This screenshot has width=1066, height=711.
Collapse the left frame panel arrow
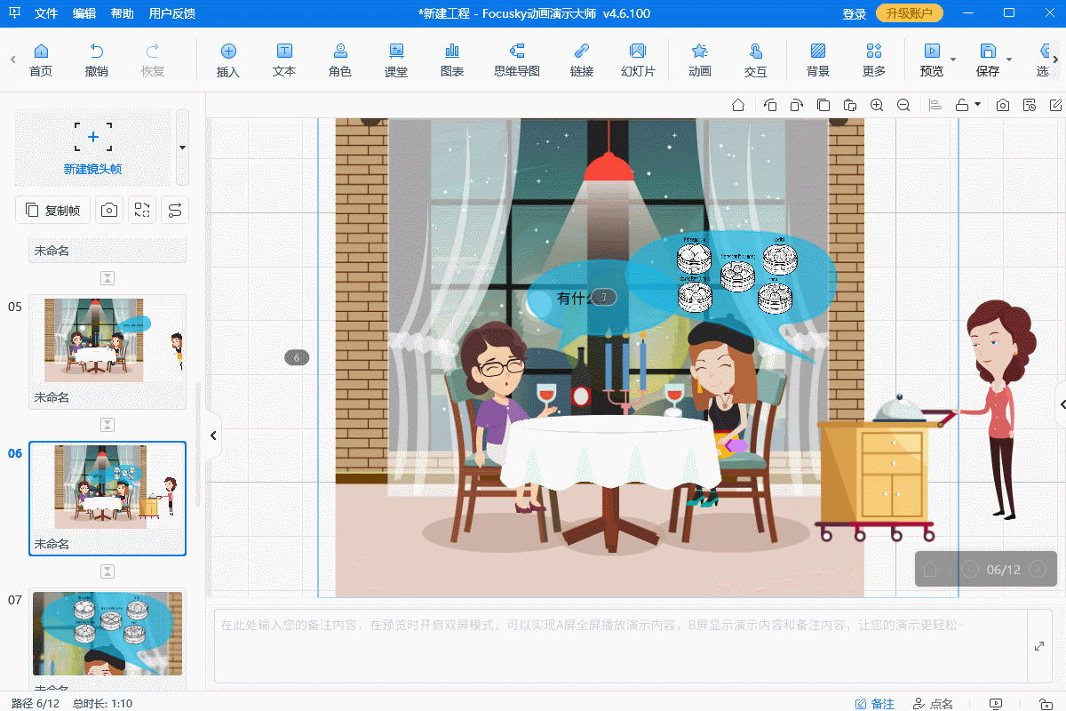click(x=213, y=435)
